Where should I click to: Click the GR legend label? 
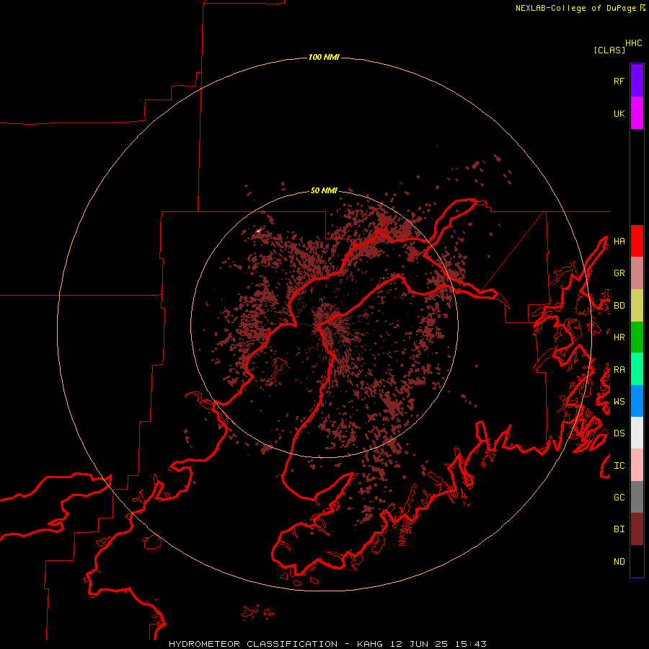[x=619, y=273]
